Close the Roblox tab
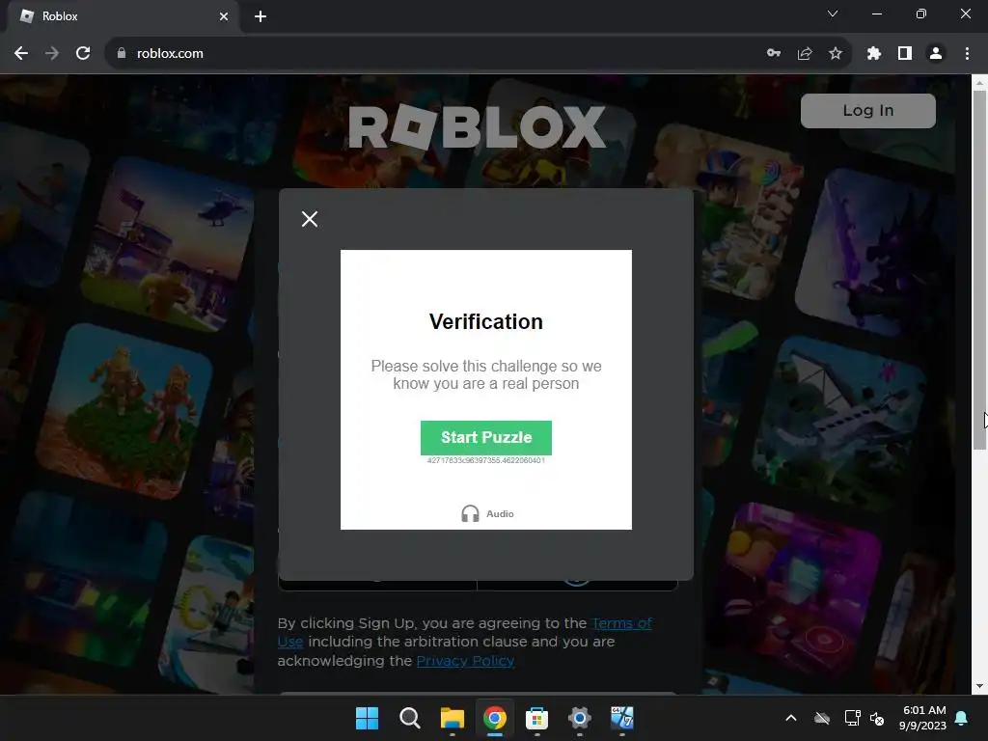 (x=224, y=16)
